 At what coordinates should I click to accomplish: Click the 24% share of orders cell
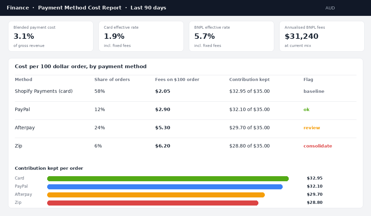coord(99,128)
